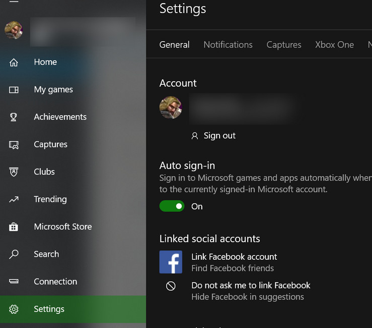Click the Settings gear icon
The image size is (372, 328).
click(14, 309)
